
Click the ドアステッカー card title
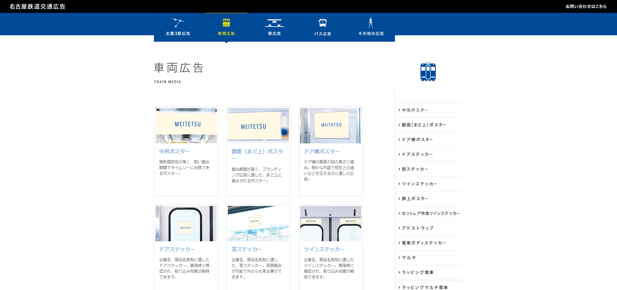[x=177, y=249]
